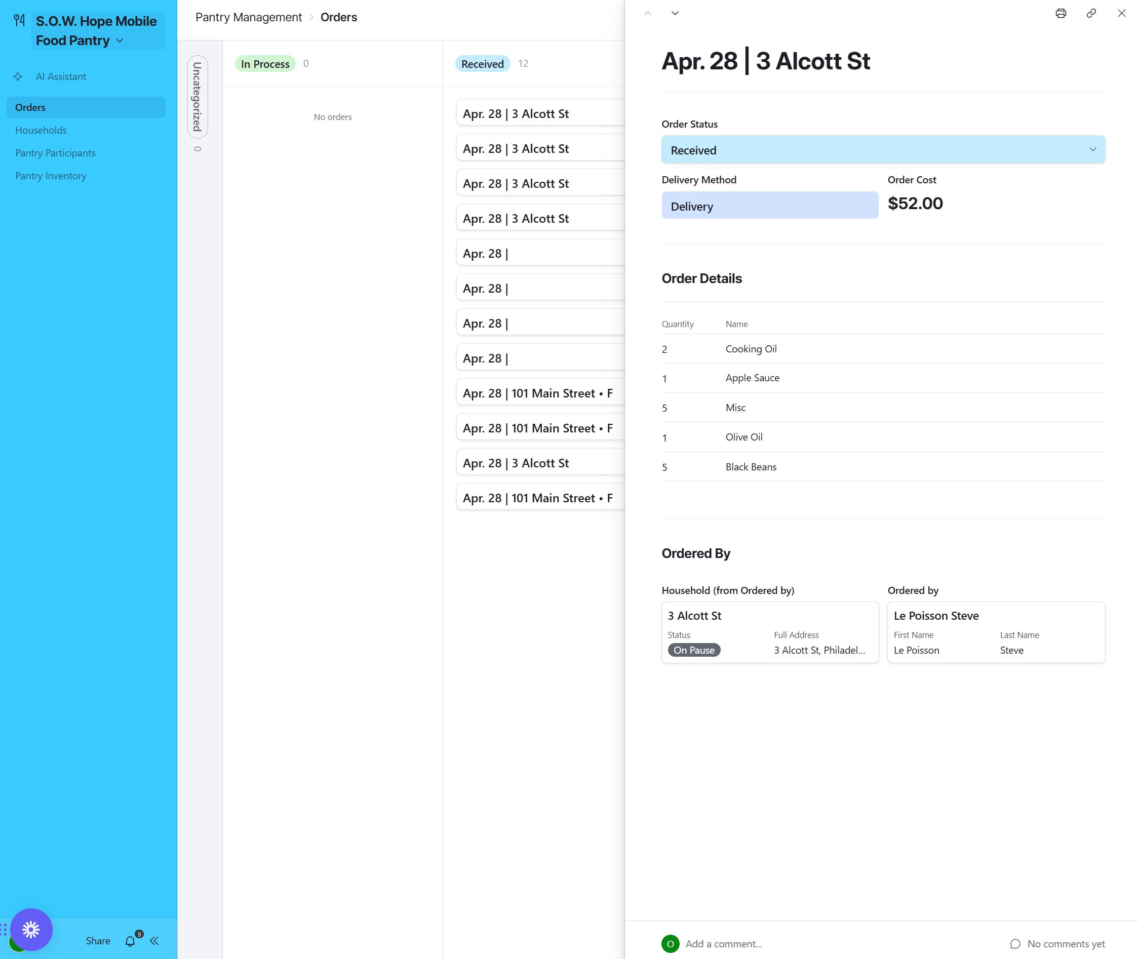Click the Add a comment field
Image resolution: width=1138 pixels, height=959 pixels.
click(x=723, y=944)
